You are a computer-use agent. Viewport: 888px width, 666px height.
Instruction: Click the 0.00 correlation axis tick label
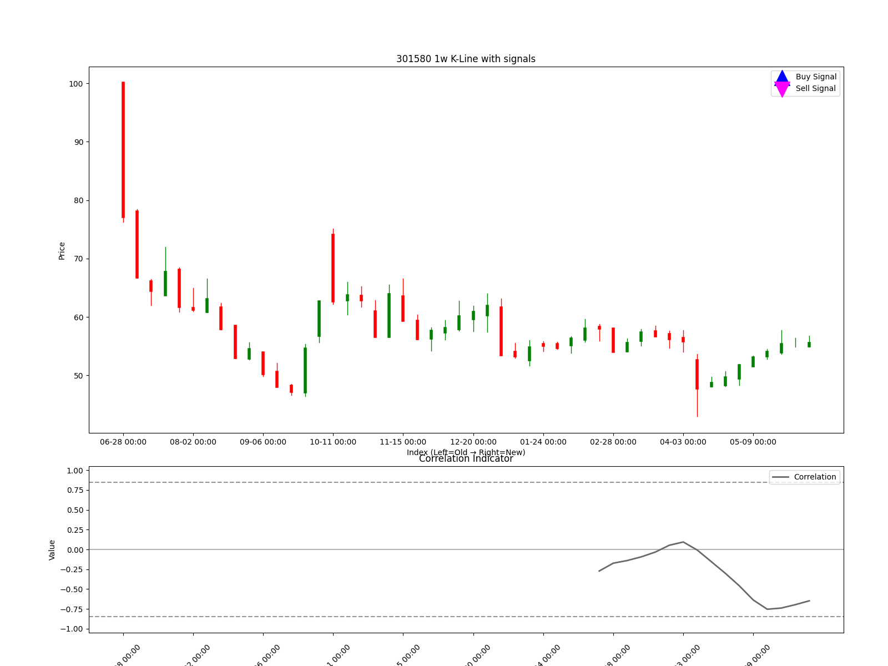point(75,549)
